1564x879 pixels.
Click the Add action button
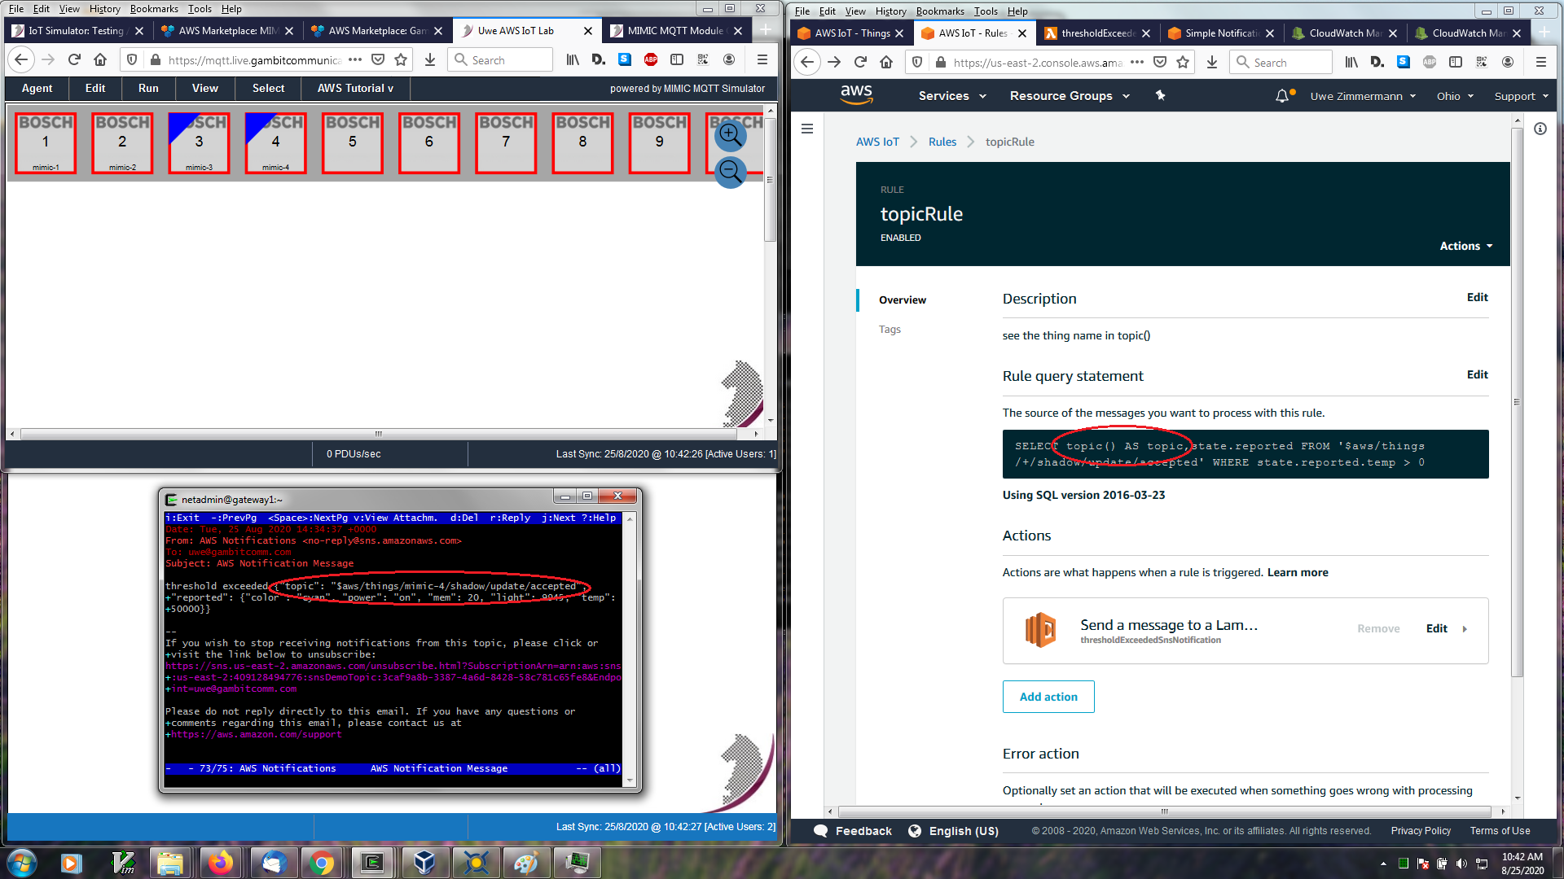coord(1048,697)
